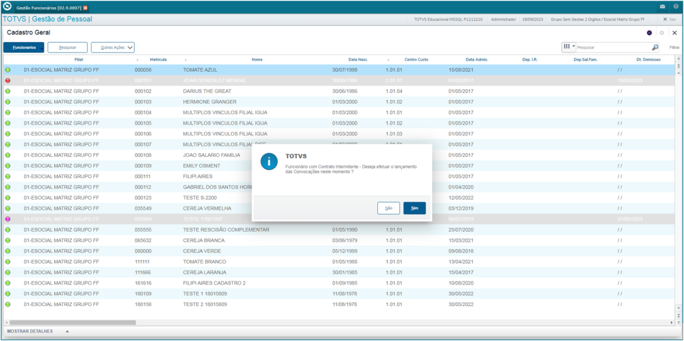684x341 pixels.
Task: Click the magnifier icon in the search box
Action: [x=655, y=47]
